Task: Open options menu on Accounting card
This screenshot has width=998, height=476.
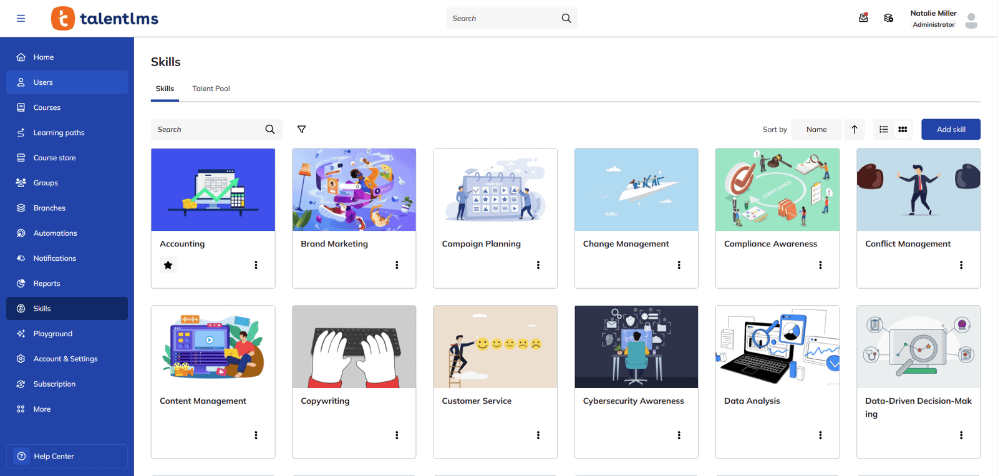Action: point(256,265)
